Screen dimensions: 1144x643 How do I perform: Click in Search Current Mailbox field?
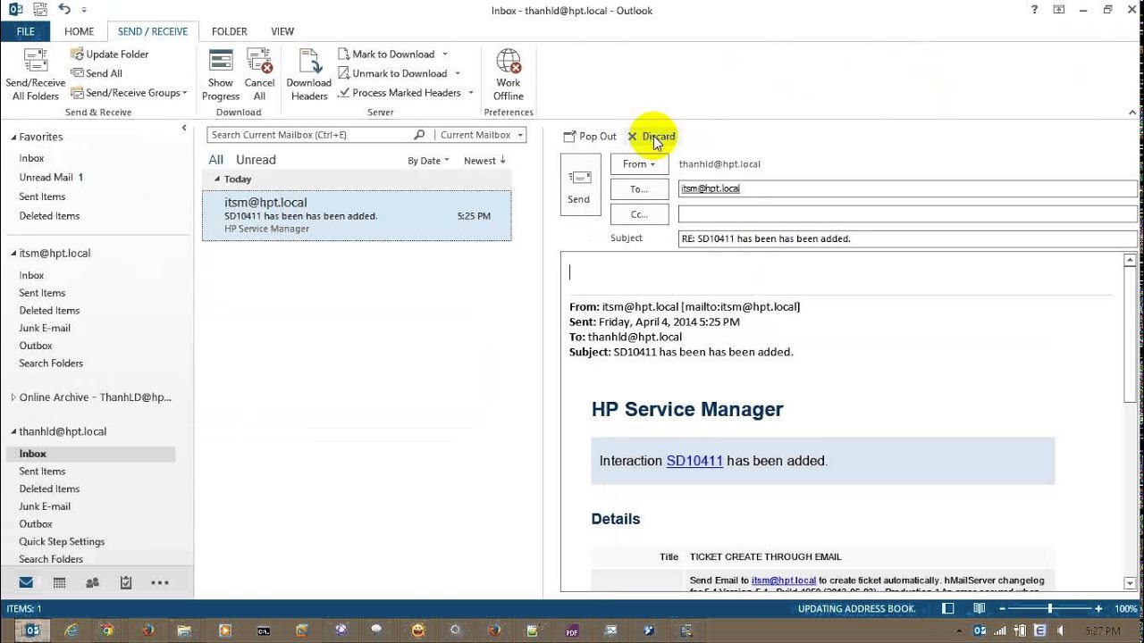[309, 135]
